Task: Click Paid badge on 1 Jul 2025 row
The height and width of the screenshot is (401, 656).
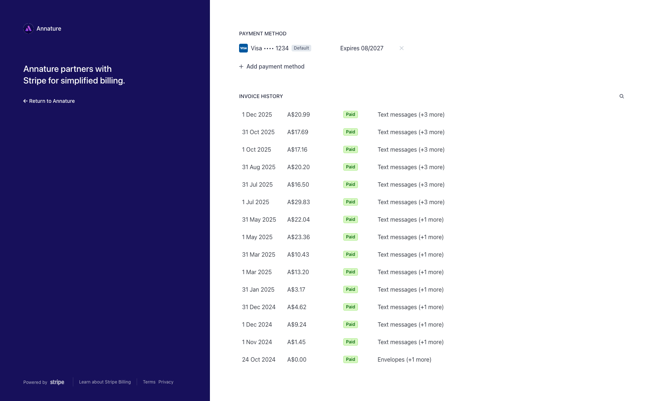Action: coord(351,202)
